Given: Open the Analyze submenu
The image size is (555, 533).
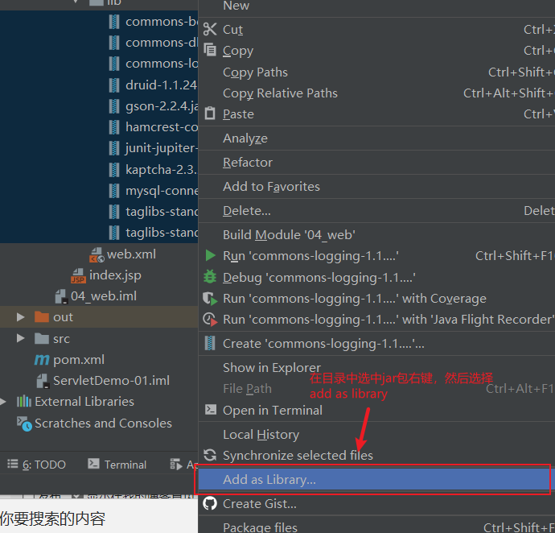Looking at the screenshot, I should click(x=245, y=138).
